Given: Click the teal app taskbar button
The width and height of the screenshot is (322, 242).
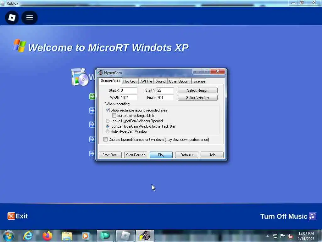Looking at the screenshot, I should [105, 236].
